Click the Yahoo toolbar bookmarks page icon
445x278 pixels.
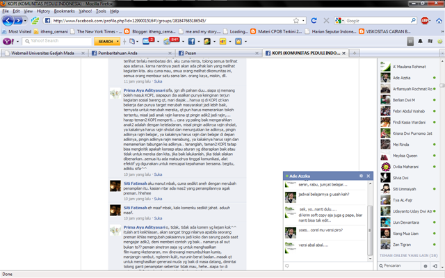coord(132,42)
